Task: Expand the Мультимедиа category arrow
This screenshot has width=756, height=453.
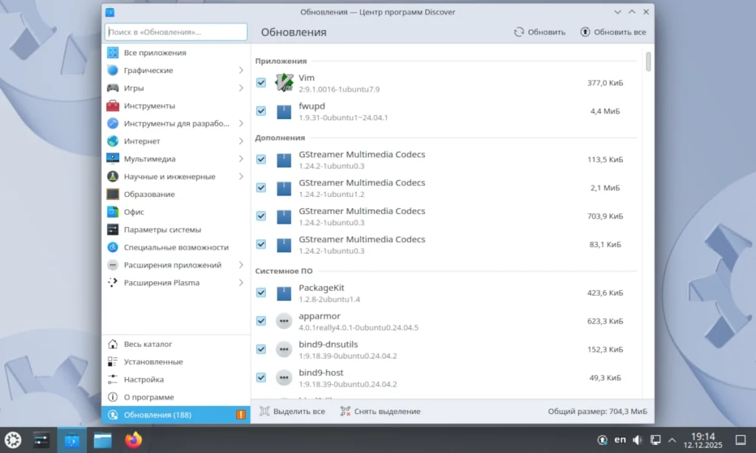Action: (x=241, y=159)
